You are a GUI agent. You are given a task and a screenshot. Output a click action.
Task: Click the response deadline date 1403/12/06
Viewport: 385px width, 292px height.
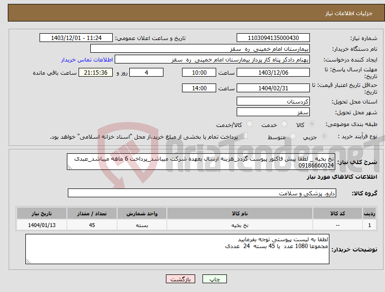273,72
